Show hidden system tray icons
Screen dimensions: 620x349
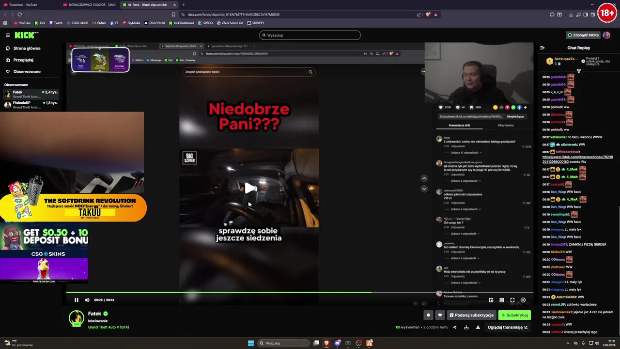click(x=568, y=343)
